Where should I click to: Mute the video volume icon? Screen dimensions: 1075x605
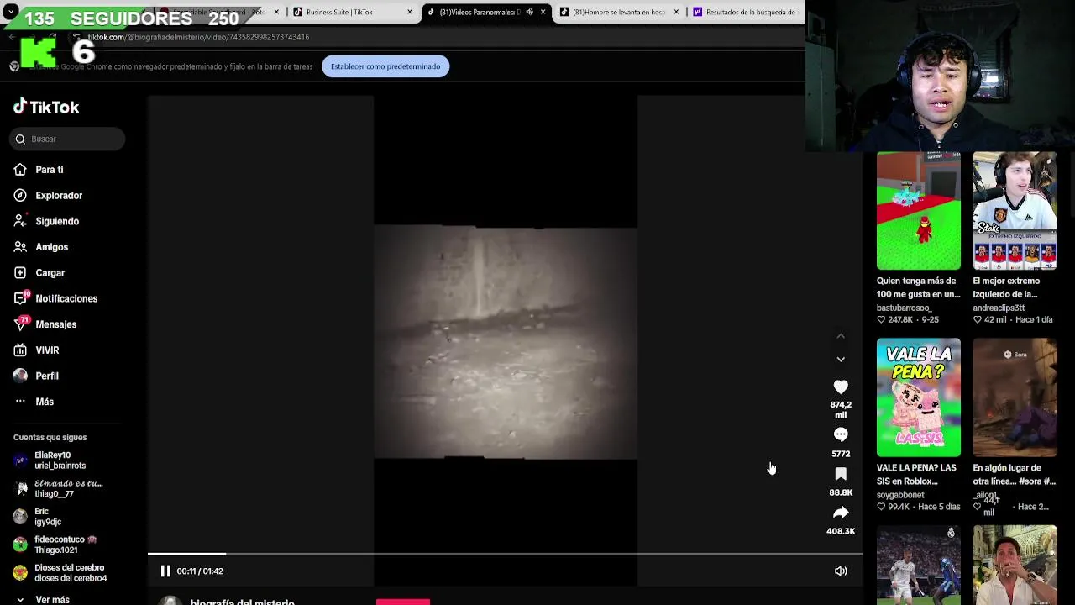click(x=841, y=571)
